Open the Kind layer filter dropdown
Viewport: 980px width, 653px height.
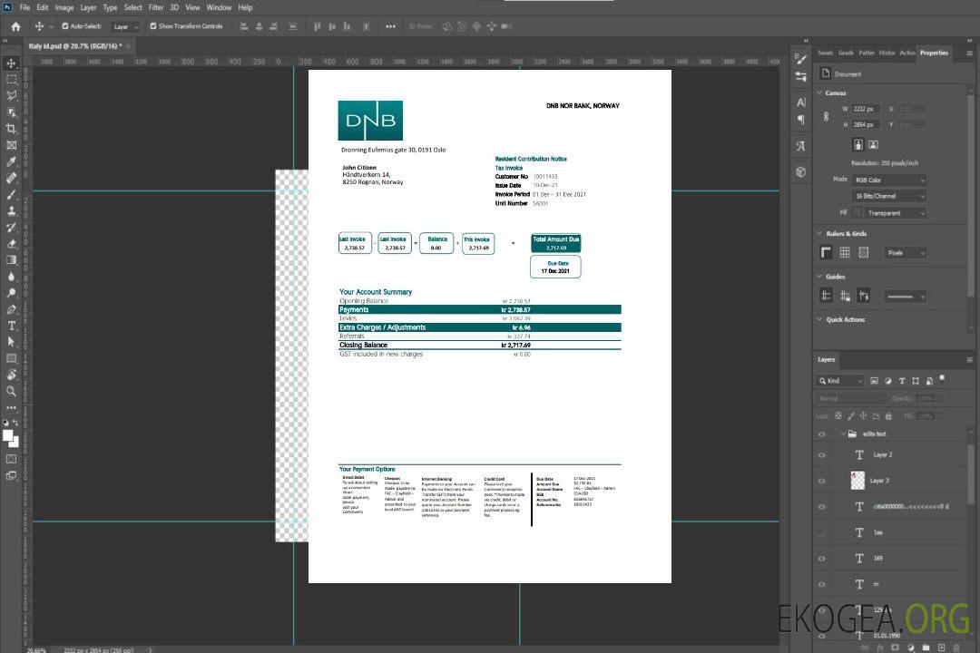pyautogui.click(x=840, y=381)
